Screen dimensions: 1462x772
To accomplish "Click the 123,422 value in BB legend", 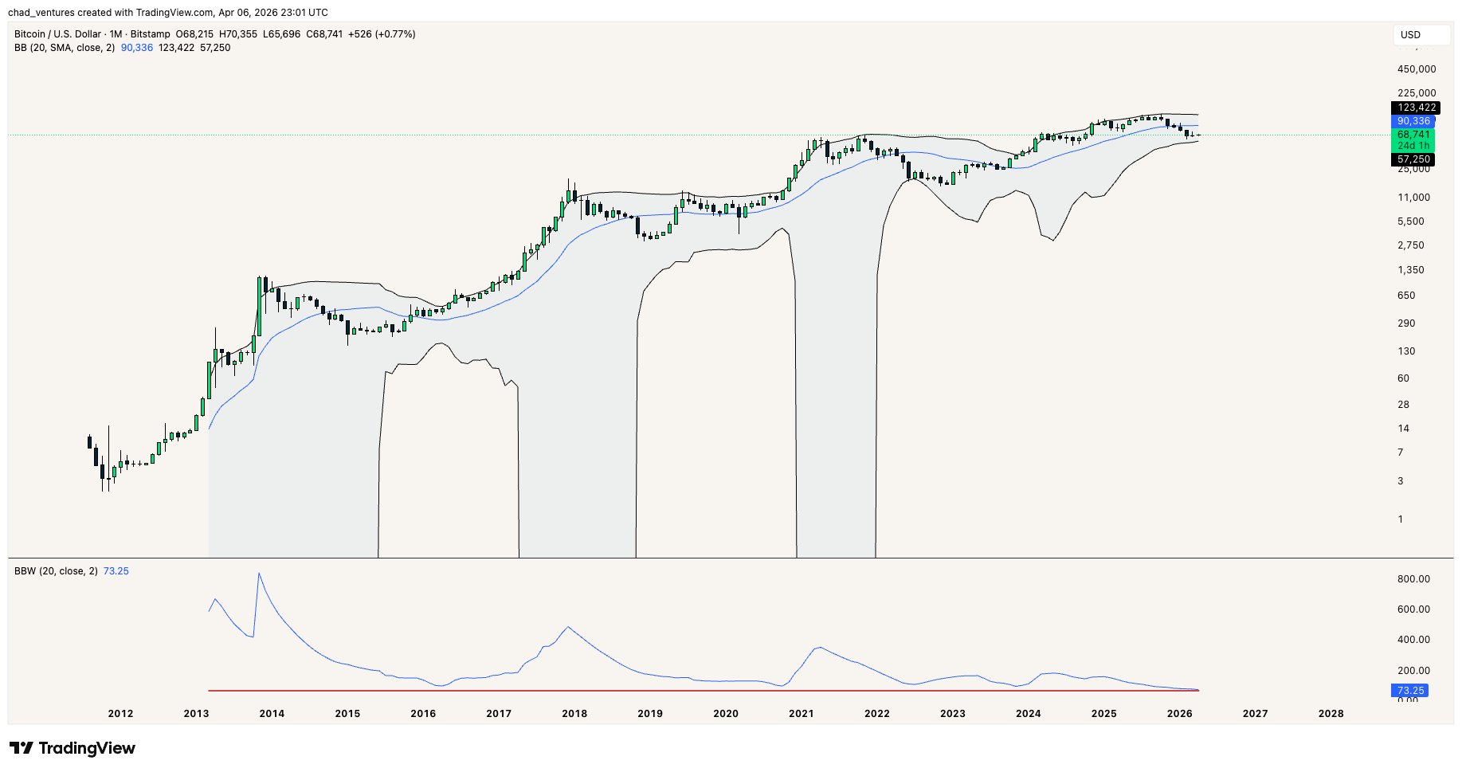I will tap(177, 48).
